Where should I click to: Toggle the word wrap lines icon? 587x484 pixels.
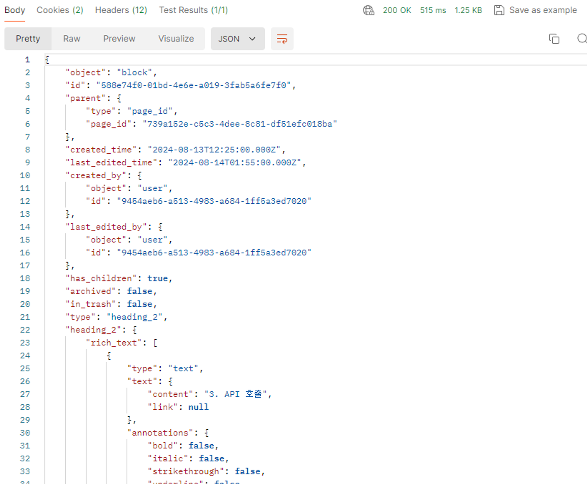click(x=282, y=39)
